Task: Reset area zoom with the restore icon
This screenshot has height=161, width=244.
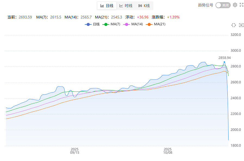Action: (241, 25)
